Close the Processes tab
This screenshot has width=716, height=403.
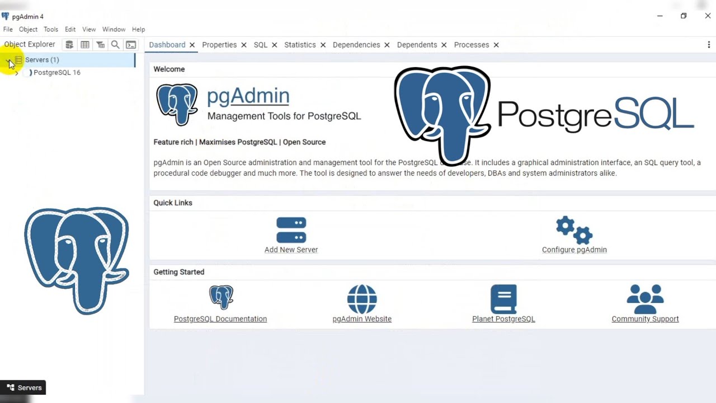[x=496, y=45]
